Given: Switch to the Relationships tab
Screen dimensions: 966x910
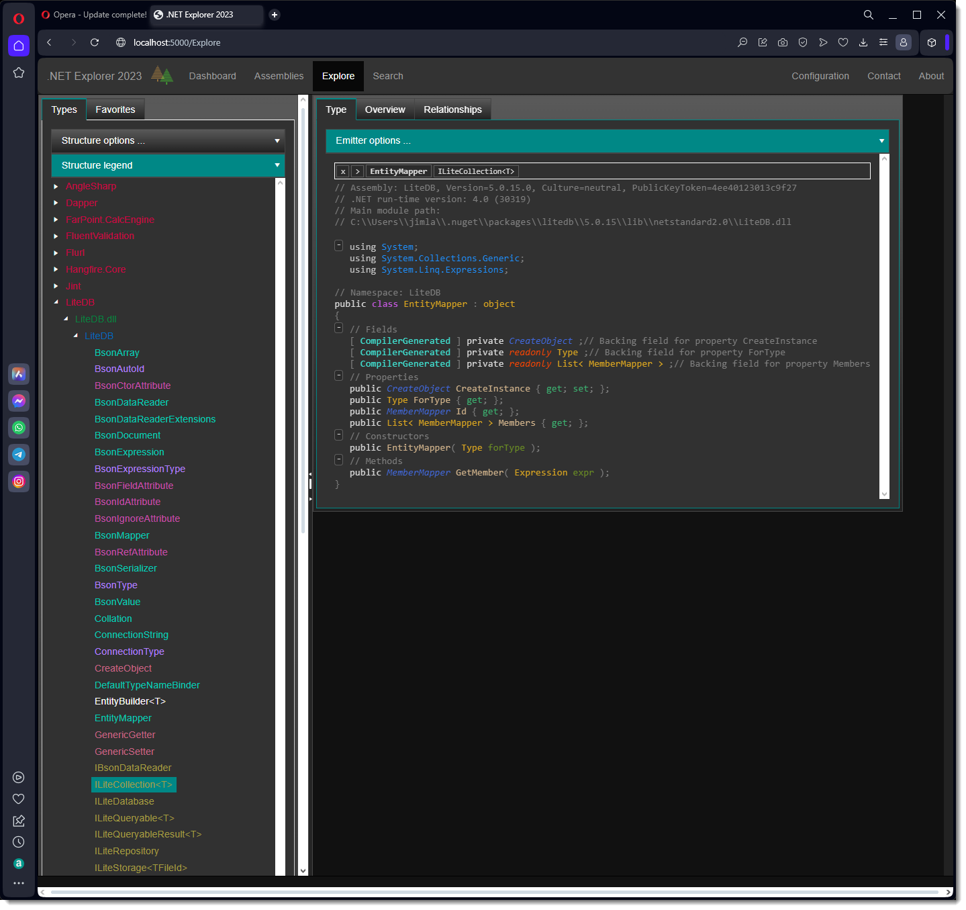Looking at the screenshot, I should click(x=452, y=110).
